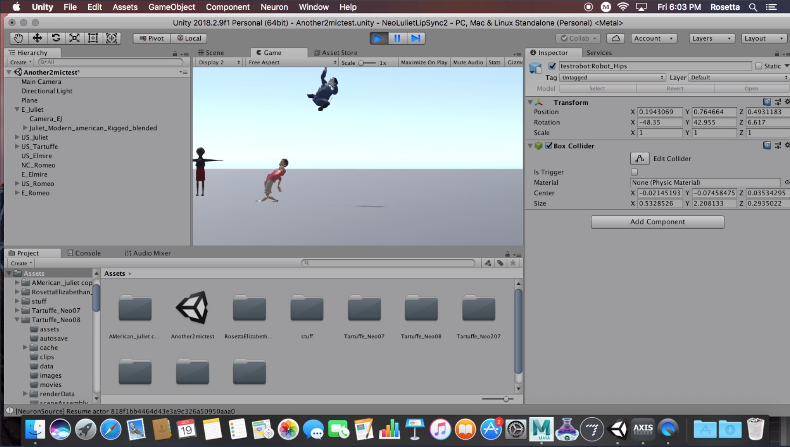Open the Neuron menu
Viewport: 790px width, 447px height.
[274, 7]
